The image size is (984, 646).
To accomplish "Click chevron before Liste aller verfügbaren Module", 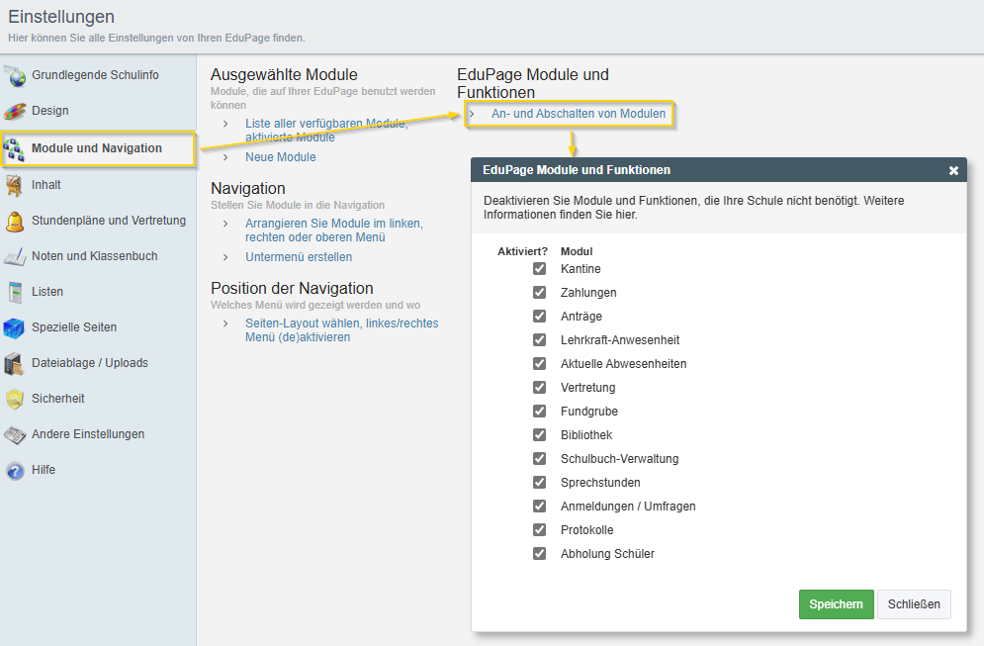I will [225, 124].
